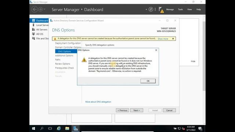
Task: Open the Windows Start menu
Action: click(33, 128)
